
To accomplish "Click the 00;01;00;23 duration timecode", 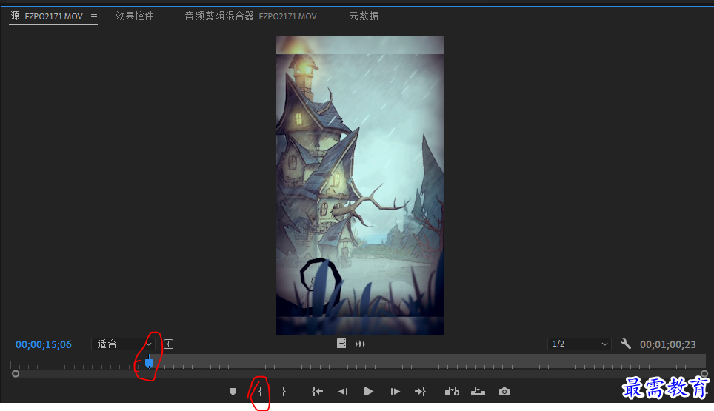I will pyautogui.click(x=668, y=344).
